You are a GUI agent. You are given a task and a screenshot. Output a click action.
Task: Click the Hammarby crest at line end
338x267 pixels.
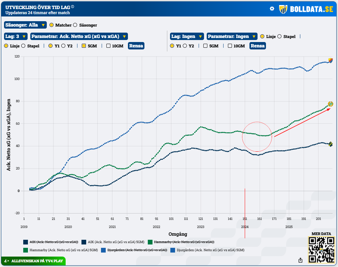click(331, 104)
